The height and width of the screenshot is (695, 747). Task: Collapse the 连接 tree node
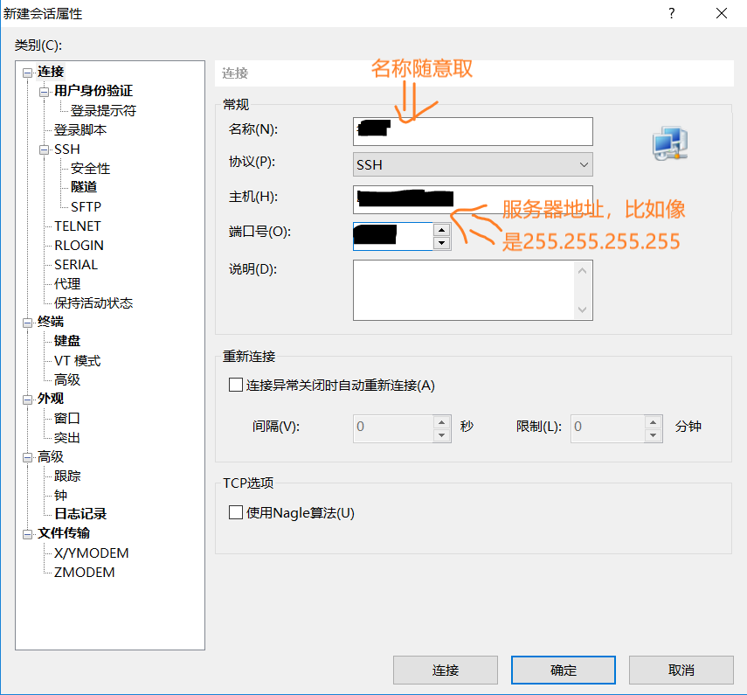click(x=28, y=73)
